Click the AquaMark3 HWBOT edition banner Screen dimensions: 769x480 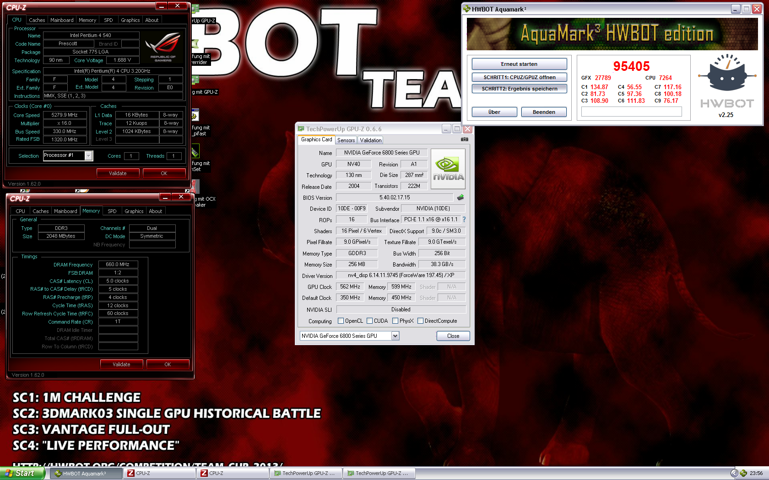pyautogui.click(x=612, y=34)
